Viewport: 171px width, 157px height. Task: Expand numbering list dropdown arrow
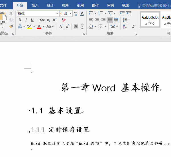tap(105, 13)
